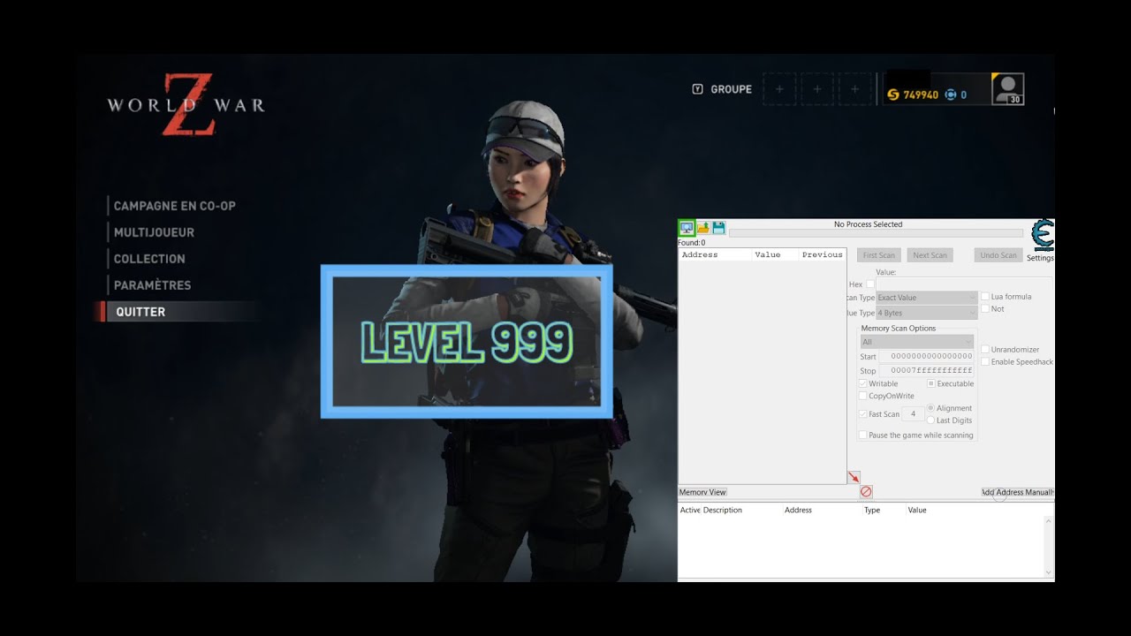Tick the Not checkbox

985,309
